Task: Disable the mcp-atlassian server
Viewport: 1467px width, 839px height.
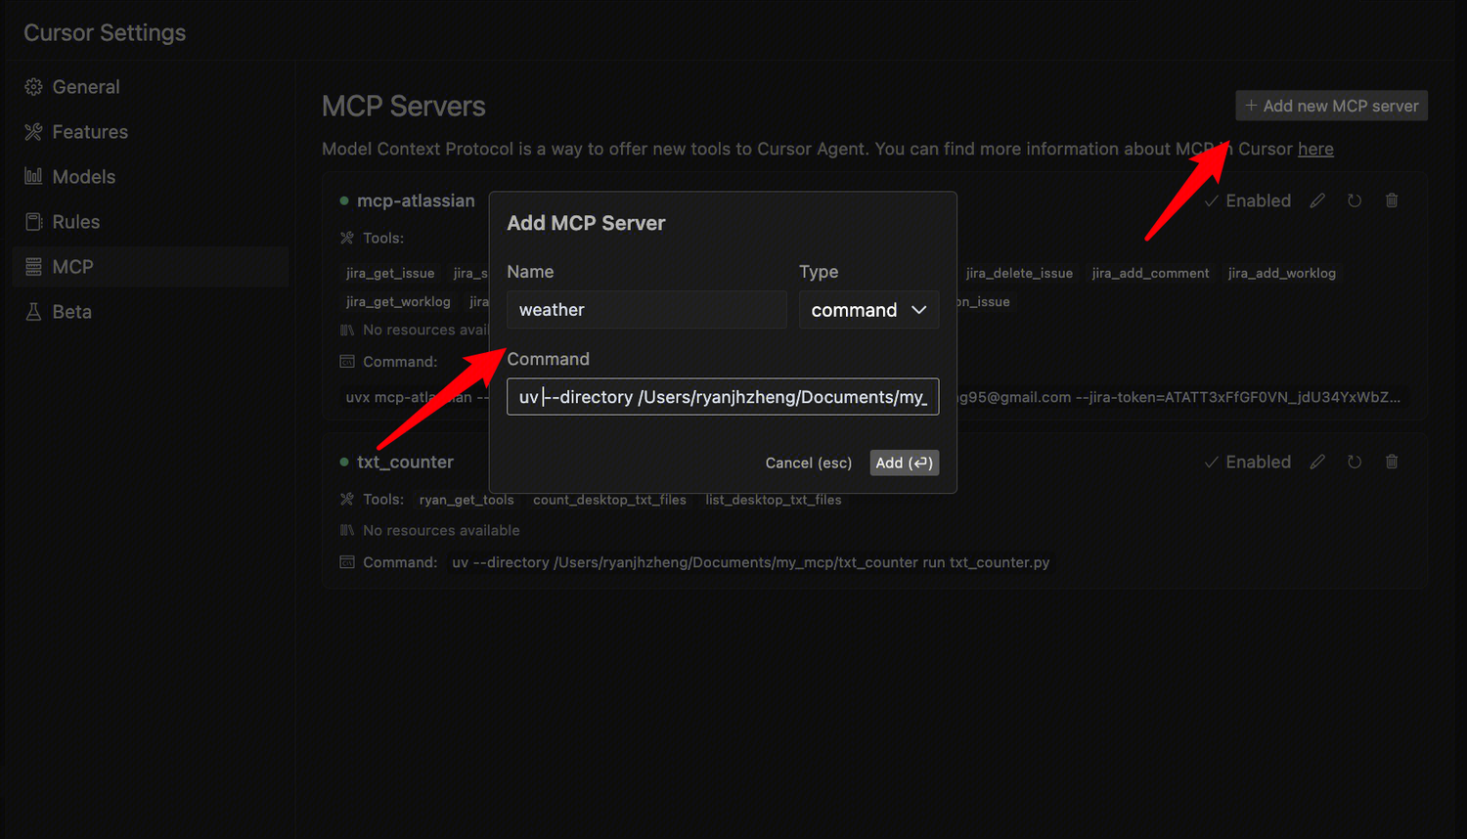Action: click(x=1247, y=199)
